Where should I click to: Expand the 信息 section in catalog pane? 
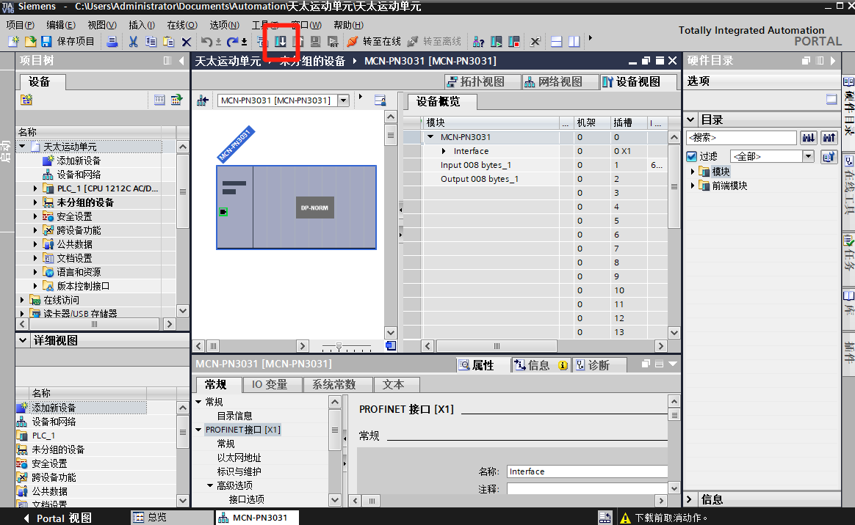click(x=689, y=499)
